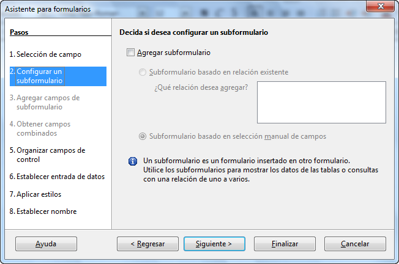
Task: Enable the Agregar subformulario checkbox
Action: pos(130,53)
